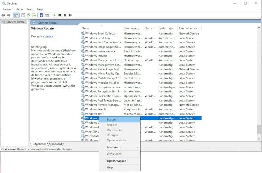Click the gear icon of Windows Modules Installer
The width and height of the screenshot is (262, 173).
pos(83,83)
